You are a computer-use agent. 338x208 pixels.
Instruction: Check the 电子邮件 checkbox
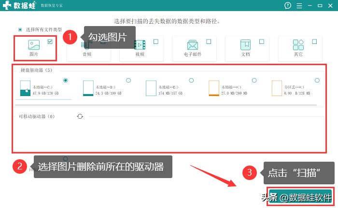coord(209,42)
